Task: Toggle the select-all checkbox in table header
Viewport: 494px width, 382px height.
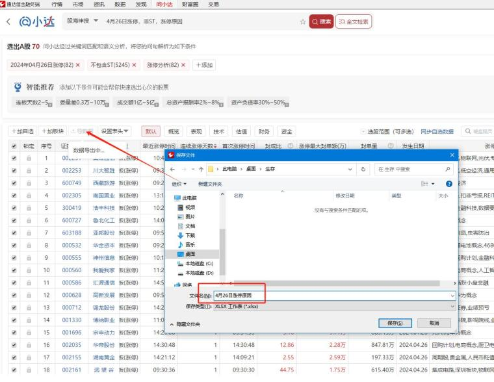Action: pos(14,146)
